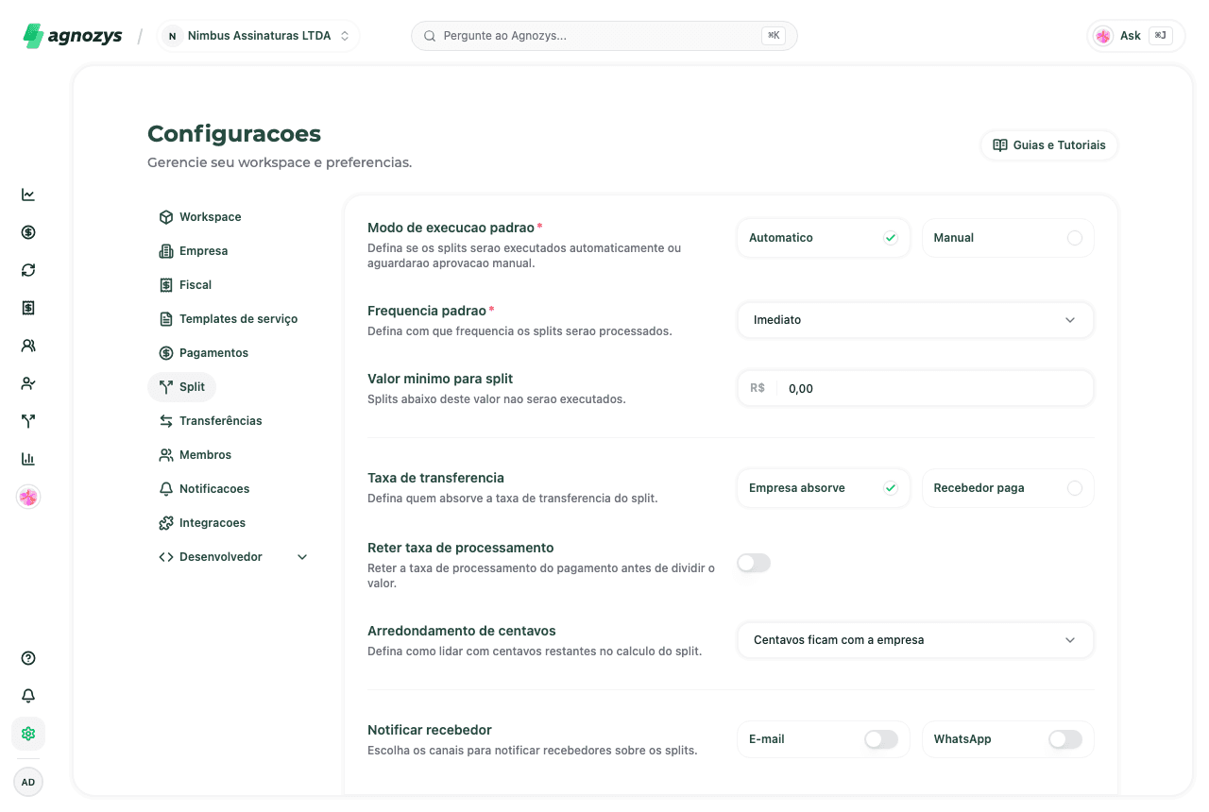Enable E-mail notification toggle
Viewport: 1209px width, 812px height.
tap(880, 739)
